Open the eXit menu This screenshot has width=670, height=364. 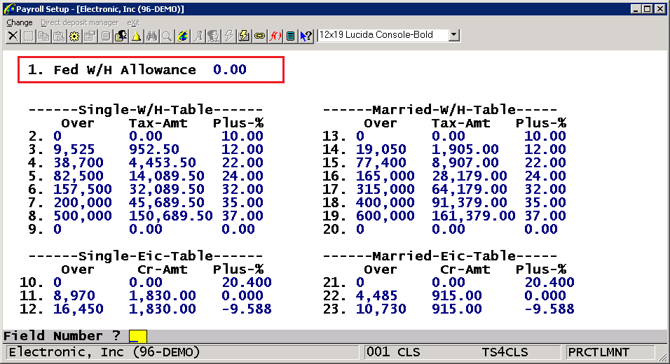point(133,22)
